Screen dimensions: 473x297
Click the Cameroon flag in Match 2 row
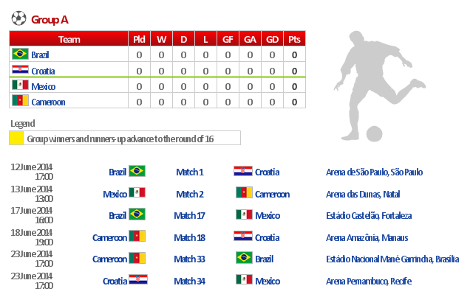pos(244,193)
